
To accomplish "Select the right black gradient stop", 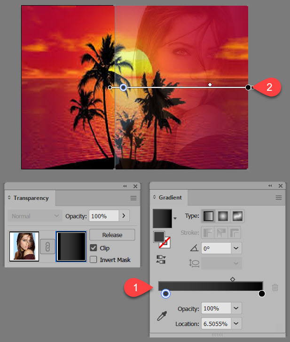I will [262, 294].
